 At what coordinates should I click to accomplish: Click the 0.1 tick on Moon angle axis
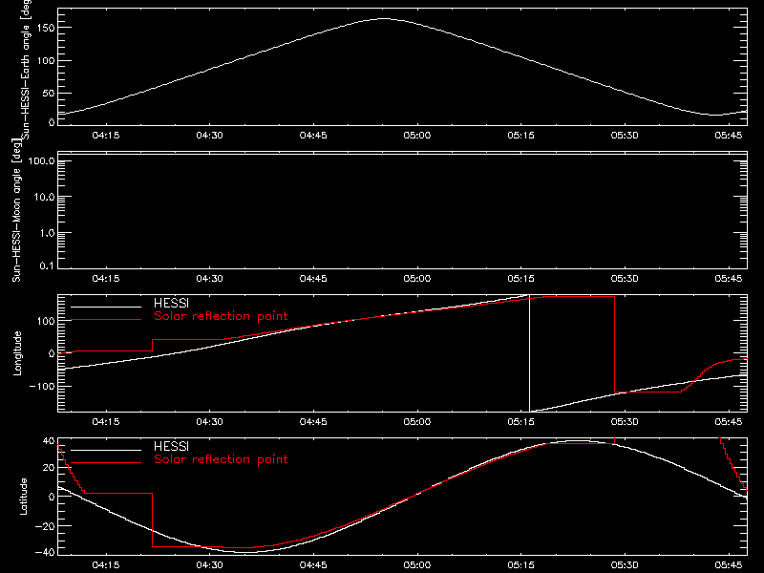(x=47, y=265)
